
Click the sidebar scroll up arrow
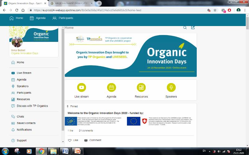(63, 27)
